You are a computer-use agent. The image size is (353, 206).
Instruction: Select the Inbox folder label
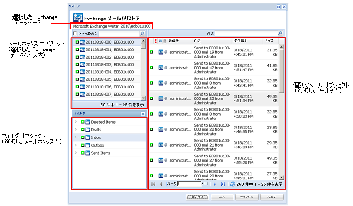coord(96,137)
